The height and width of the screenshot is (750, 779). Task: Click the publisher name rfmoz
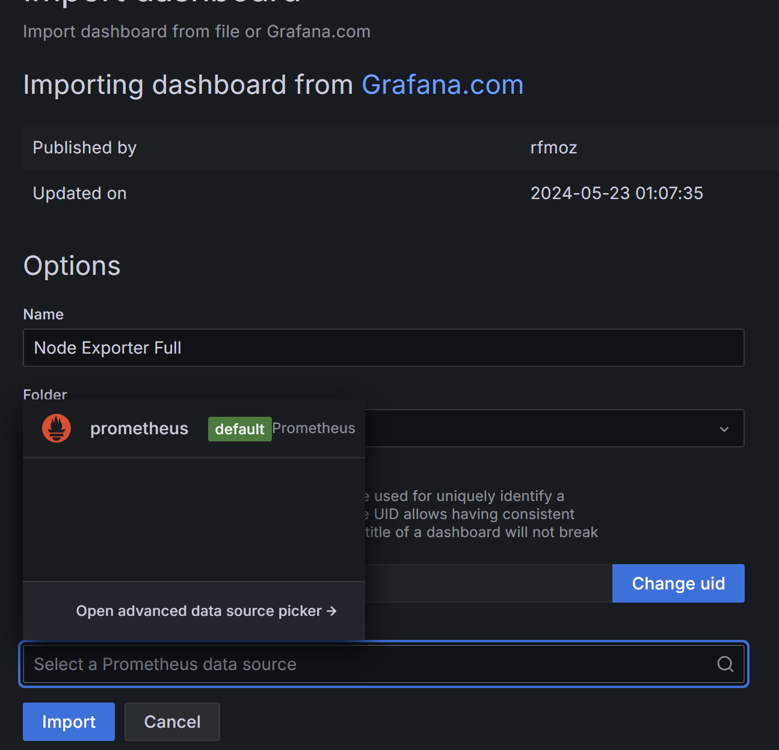(x=554, y=147)
